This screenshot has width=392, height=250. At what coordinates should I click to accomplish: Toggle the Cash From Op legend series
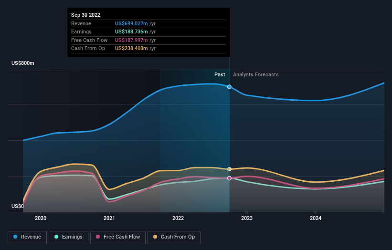(x=174, y=237)
